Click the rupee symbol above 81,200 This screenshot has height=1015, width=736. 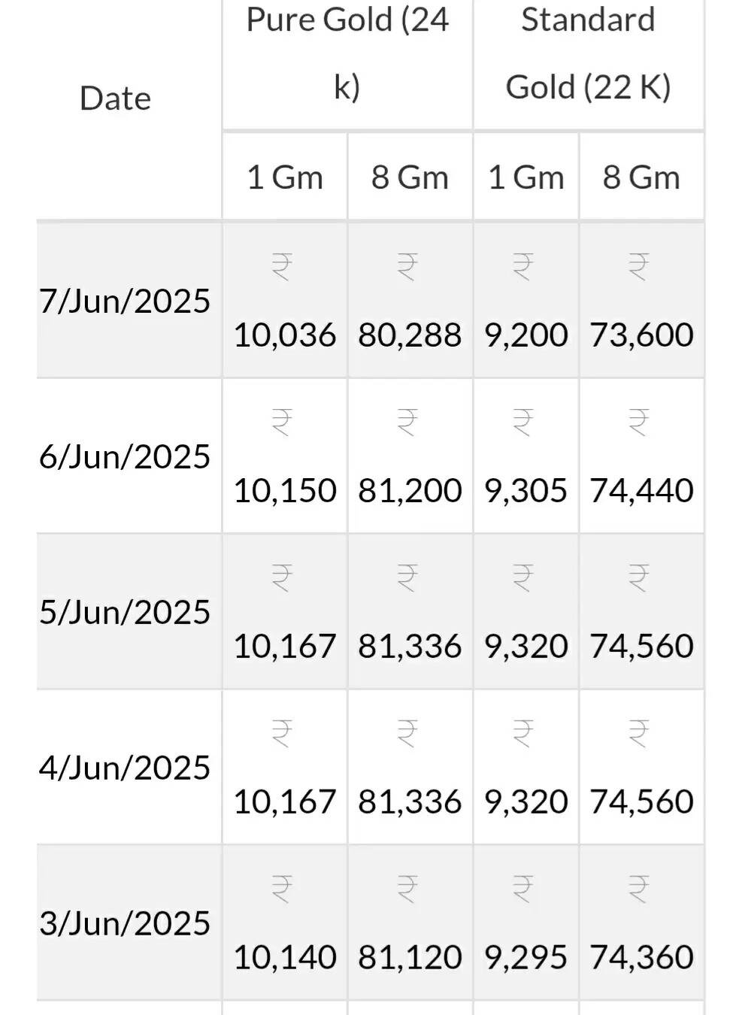click(407, 423)
